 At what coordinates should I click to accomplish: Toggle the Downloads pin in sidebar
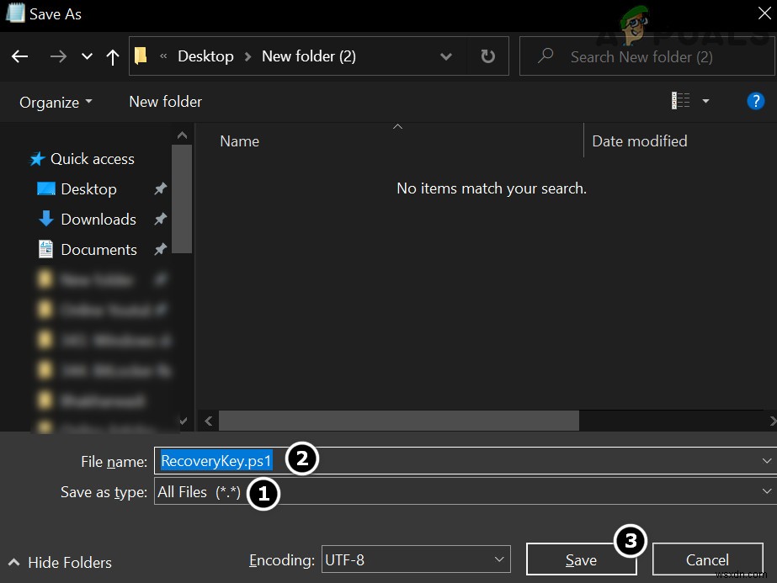(160, 220)
